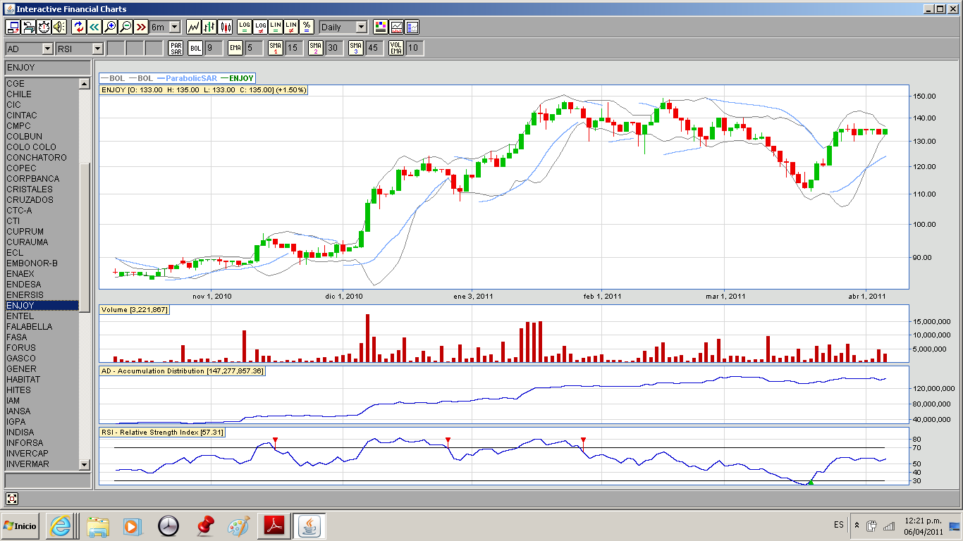Click the SMA 2 period field showing 30
963x541 pixels.
(334, 48)
